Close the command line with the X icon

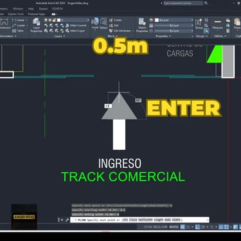62,220
